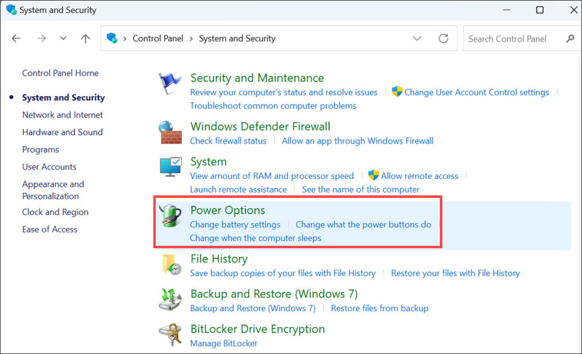
Task: Navigate back with the back arrow
Action: click(x=16, y=39)
